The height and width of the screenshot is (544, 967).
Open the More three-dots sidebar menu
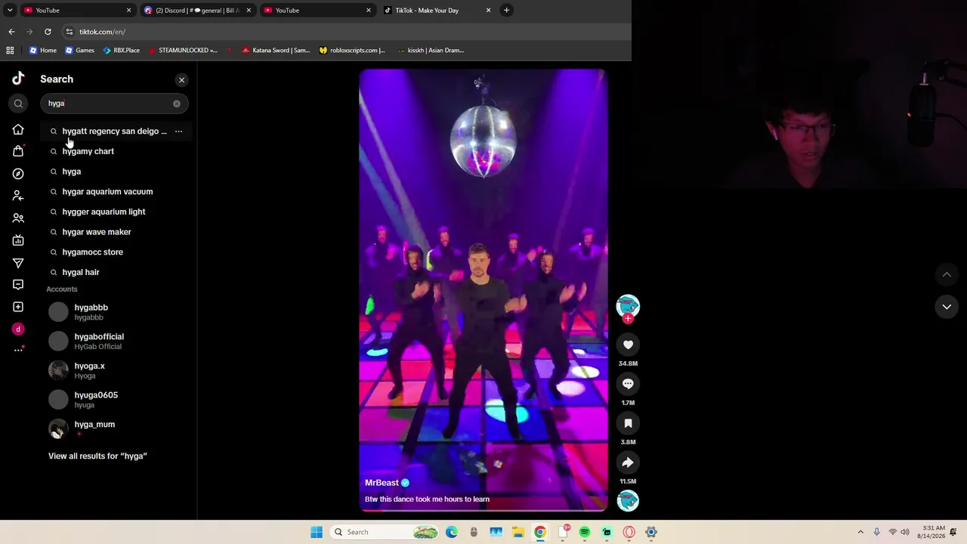pyautogui.click(x=18, y=350)
